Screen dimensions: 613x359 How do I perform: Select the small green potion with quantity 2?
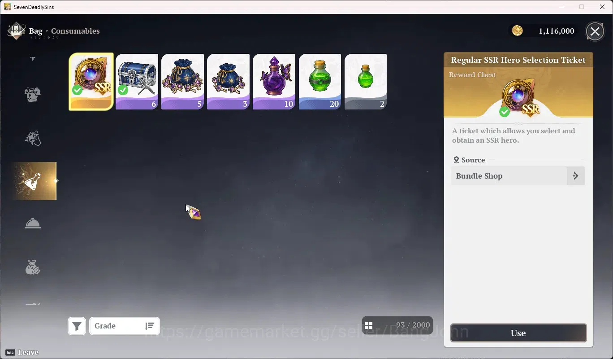[x=365, y=82]
